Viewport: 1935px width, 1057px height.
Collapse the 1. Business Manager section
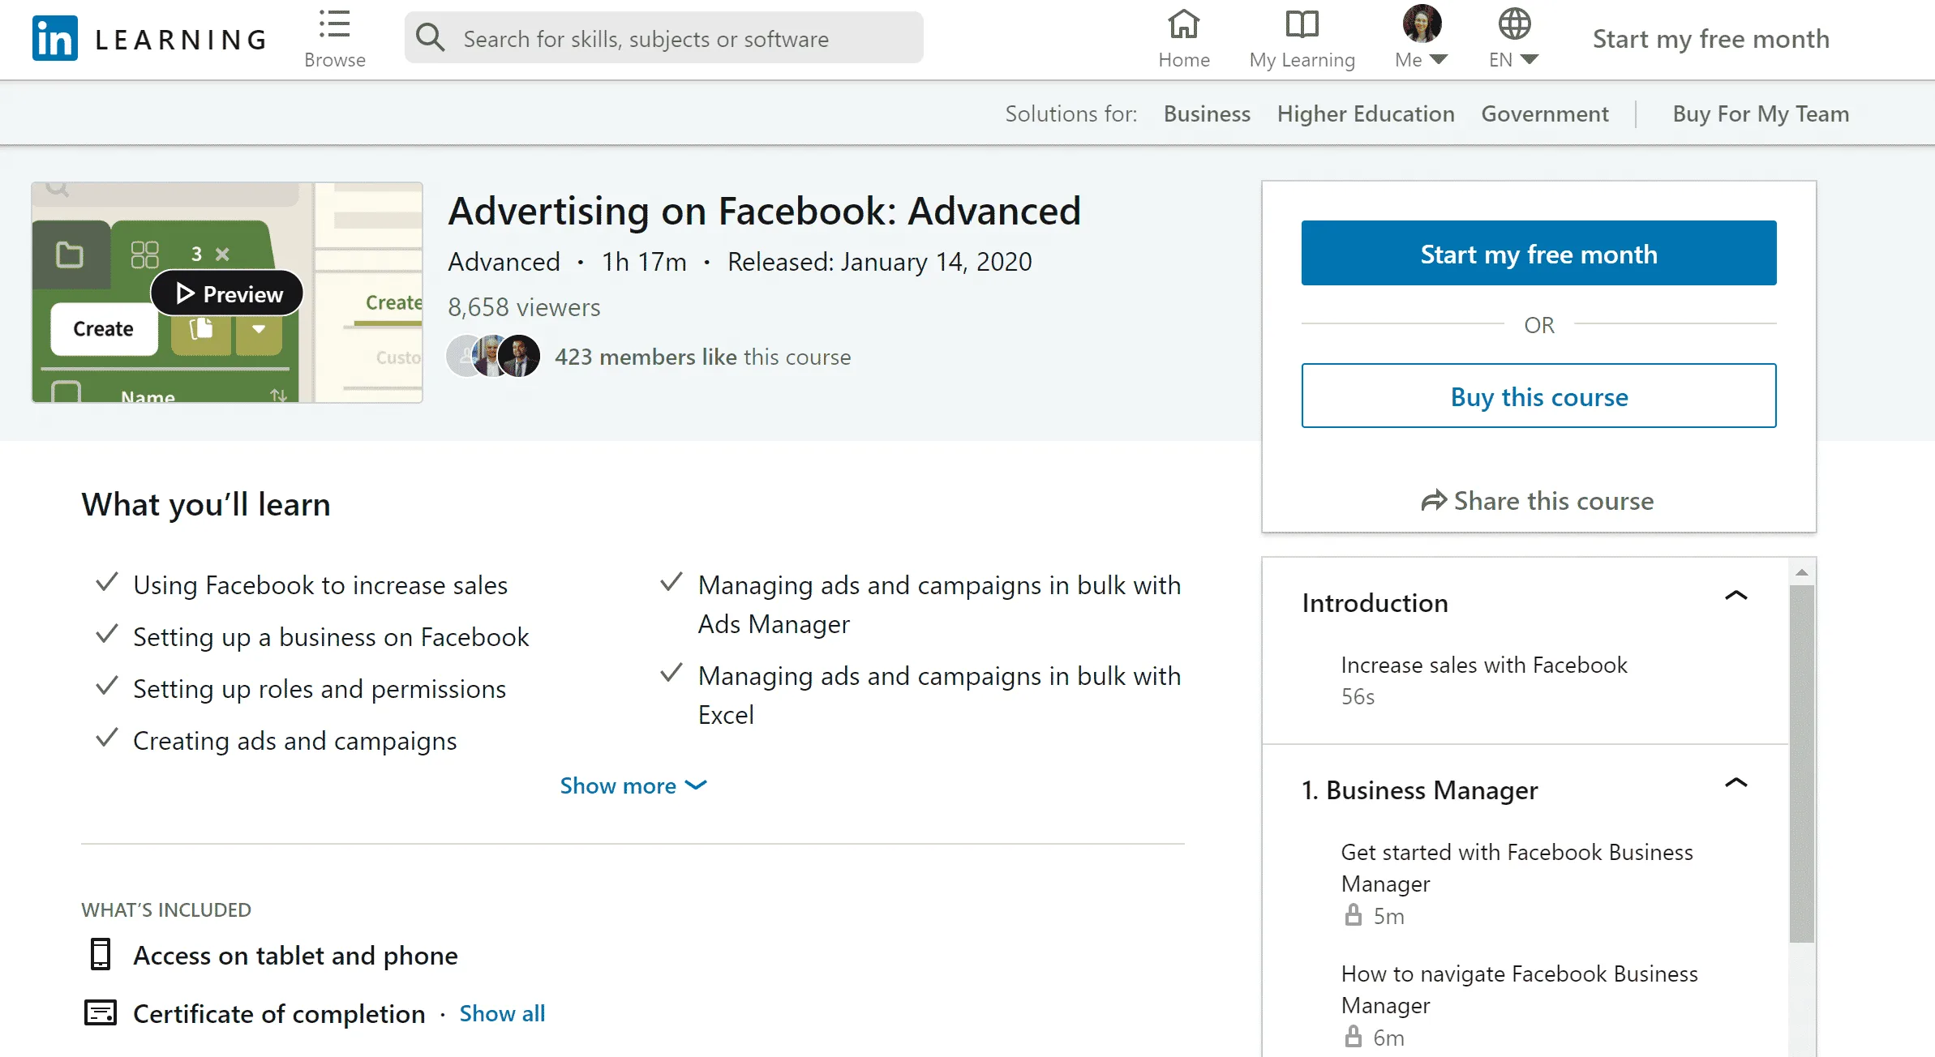1735,783
